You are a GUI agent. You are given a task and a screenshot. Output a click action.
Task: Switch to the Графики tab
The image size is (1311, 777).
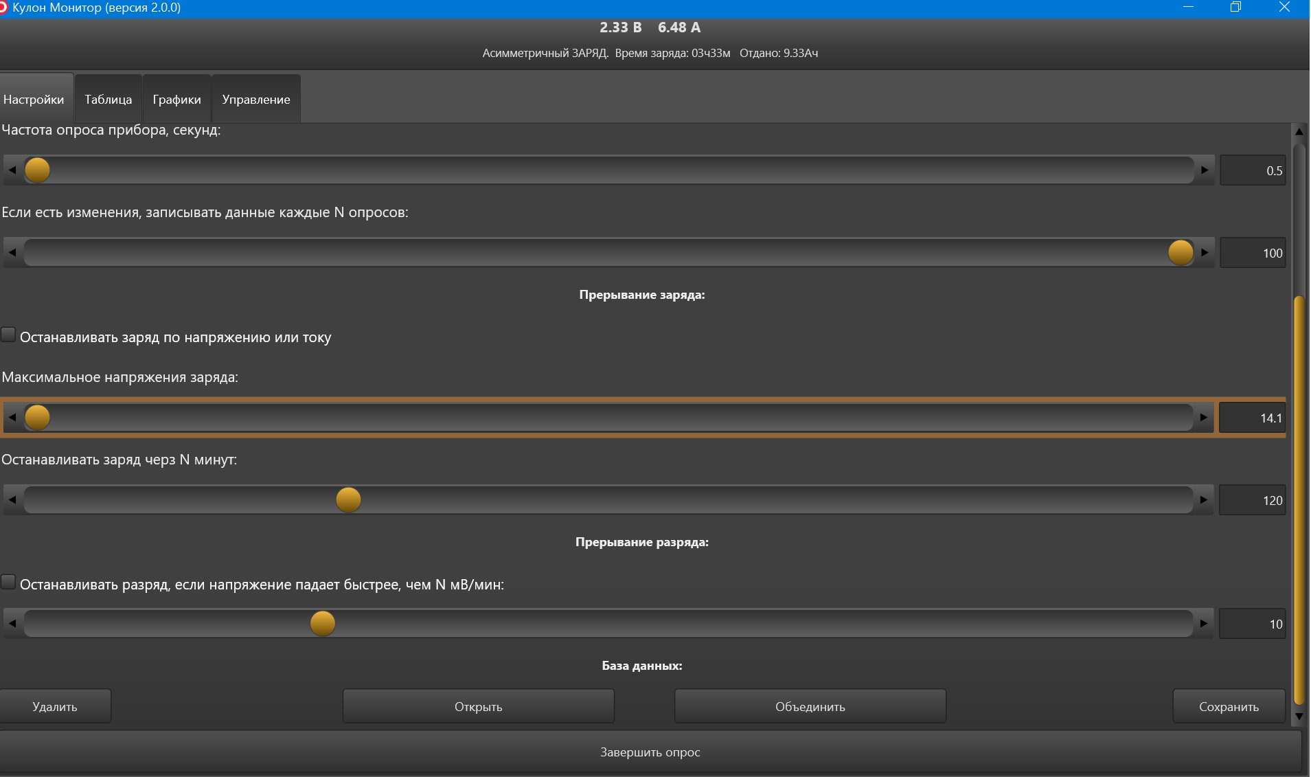(177, 100)
